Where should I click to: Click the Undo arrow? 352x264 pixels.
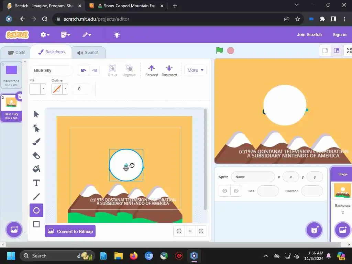[x=84, y=70]
